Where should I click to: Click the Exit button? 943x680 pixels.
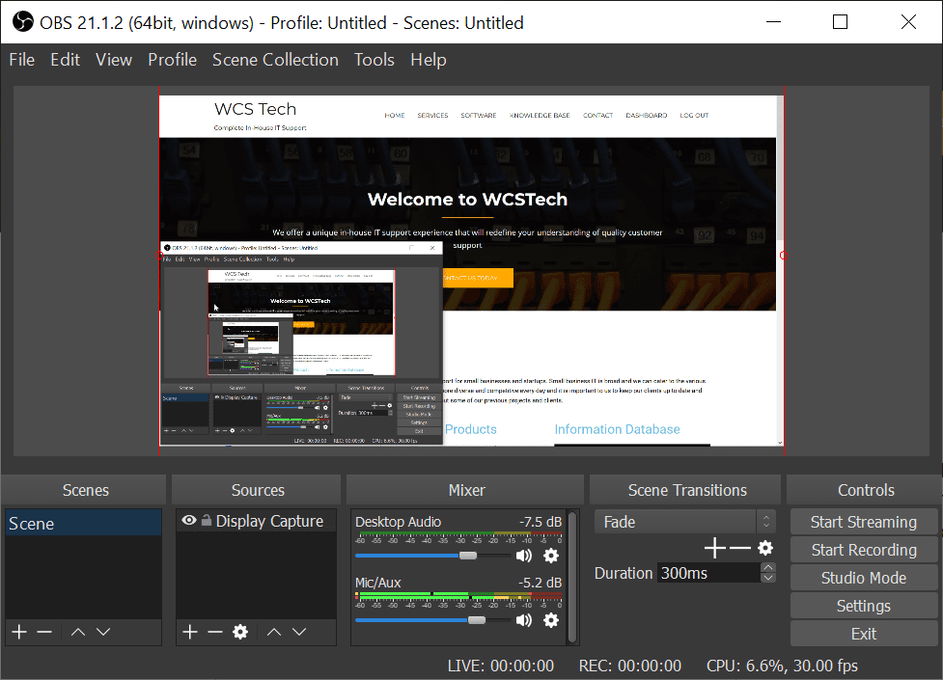tap(864, 634)
